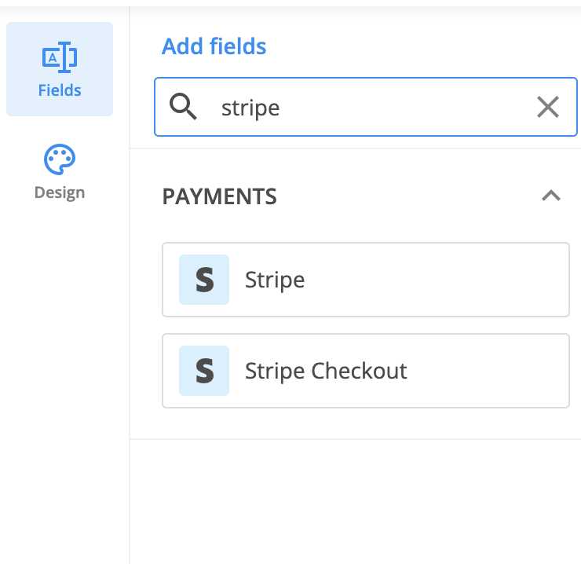
Task: Click the search magnifier icon
Action: coord(183,107)
